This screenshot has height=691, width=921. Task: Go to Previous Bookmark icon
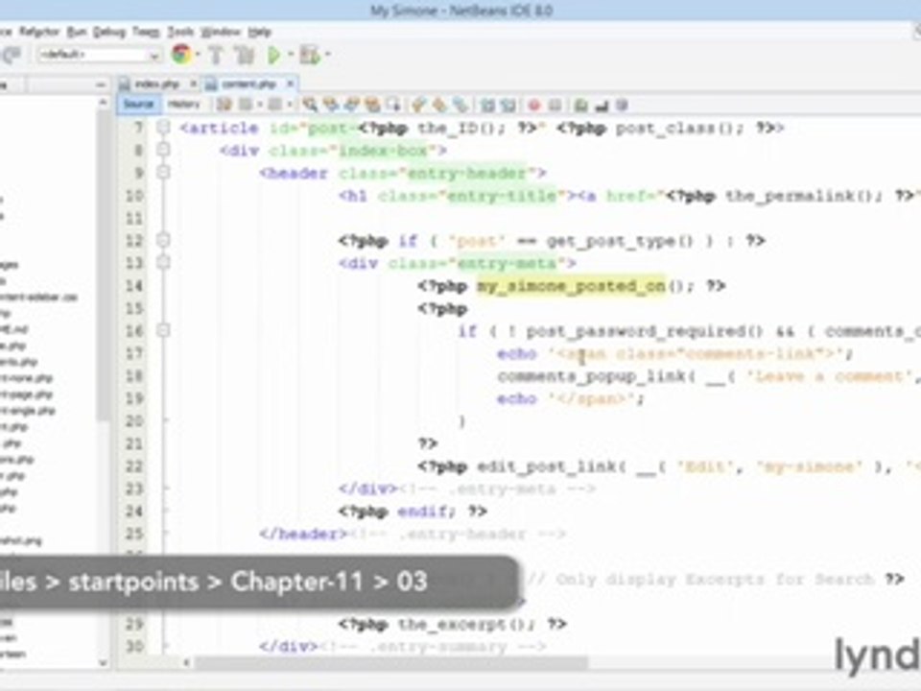coord(418,106)
